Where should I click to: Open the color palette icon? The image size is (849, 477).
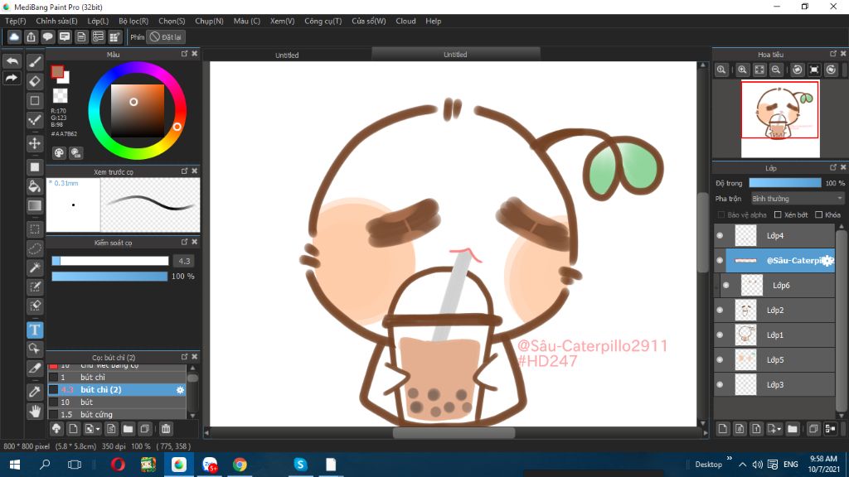tap(59, 153)
